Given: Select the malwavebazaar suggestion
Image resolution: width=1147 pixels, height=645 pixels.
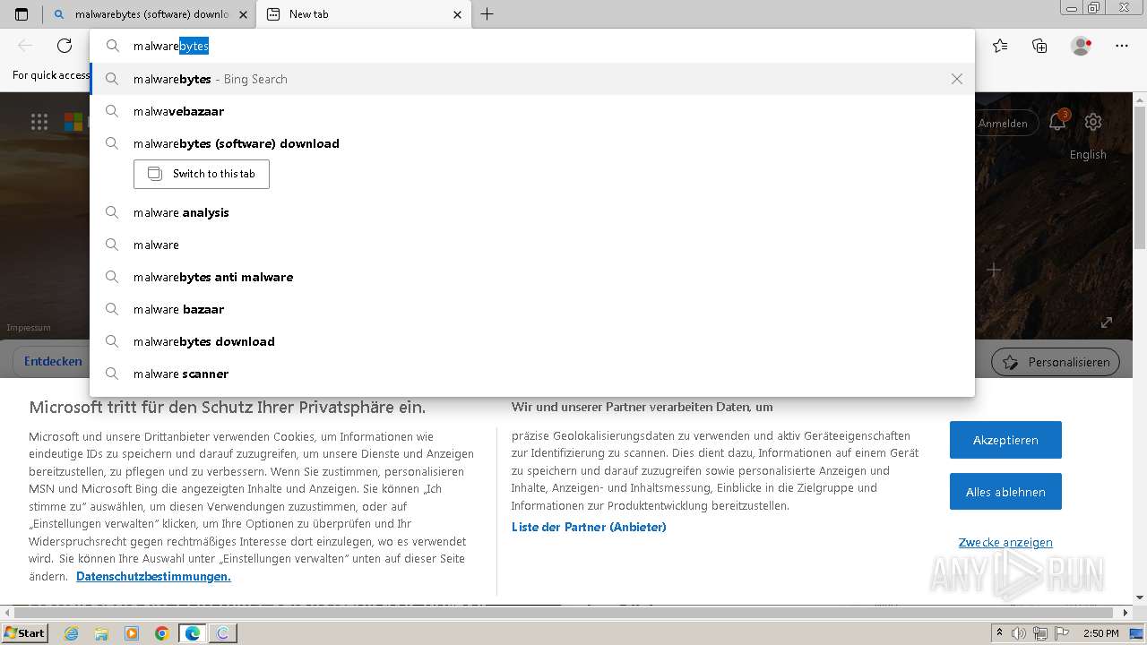Looking at the screenshot, I should pos(532,111).
